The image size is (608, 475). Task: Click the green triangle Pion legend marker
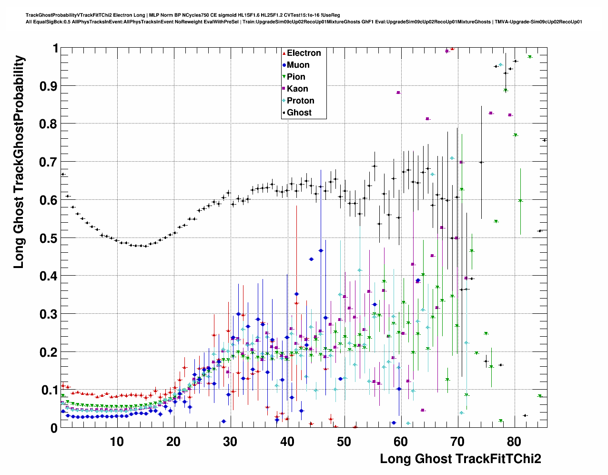[284, 77]
